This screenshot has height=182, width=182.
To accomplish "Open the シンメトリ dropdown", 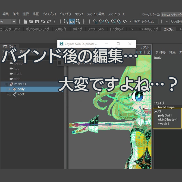I will coord(176,22).
